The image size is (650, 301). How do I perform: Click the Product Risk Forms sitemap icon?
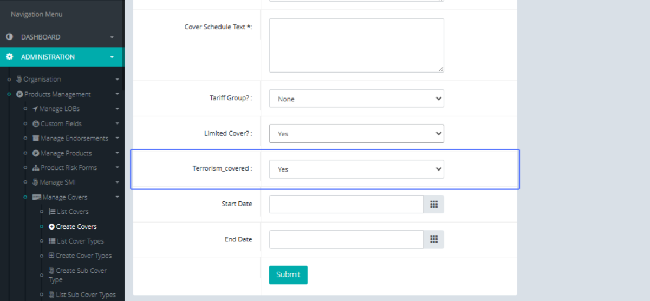pyautogui.click(x=36, y=168)
